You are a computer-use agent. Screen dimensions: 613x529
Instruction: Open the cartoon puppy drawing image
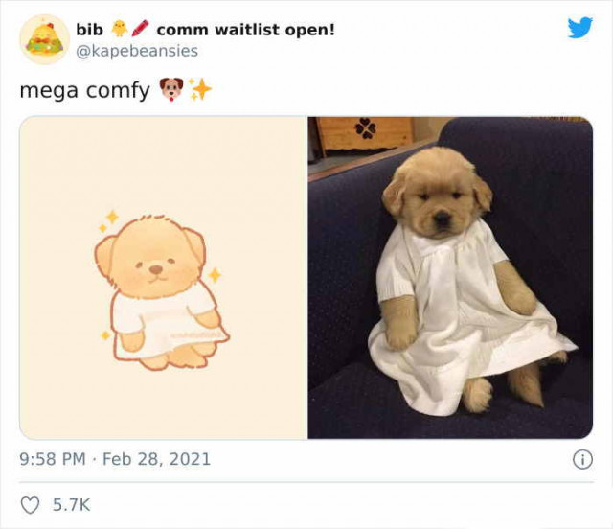(163, 278)
